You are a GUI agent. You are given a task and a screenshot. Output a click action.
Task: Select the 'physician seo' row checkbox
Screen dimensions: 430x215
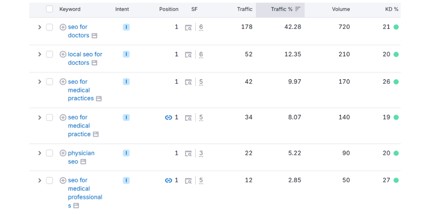49,153
